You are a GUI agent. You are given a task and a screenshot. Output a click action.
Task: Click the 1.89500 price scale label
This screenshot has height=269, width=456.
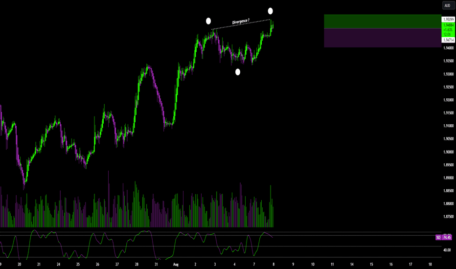tap(449, 165)
